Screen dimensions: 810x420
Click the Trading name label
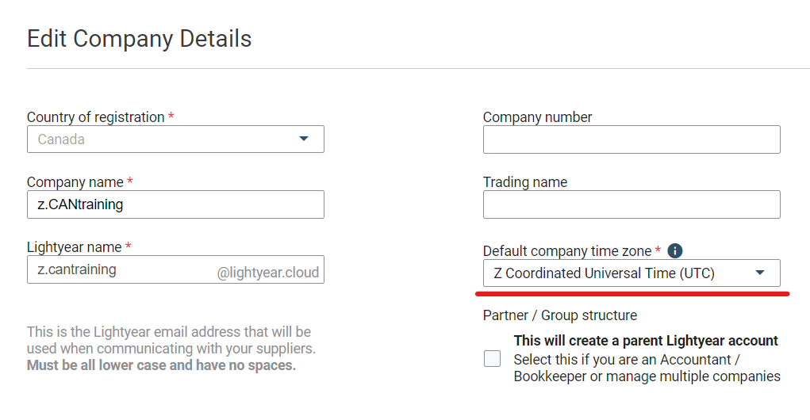pyautogui.click(x=525, y=182)
